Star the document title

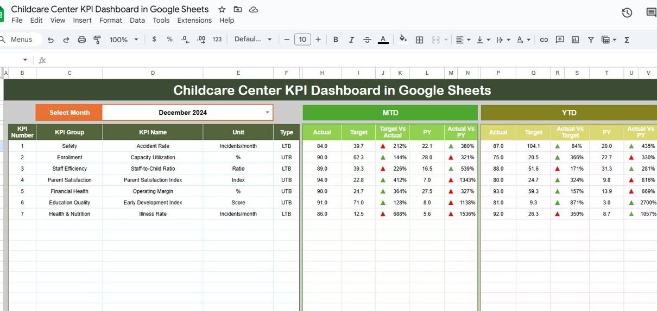point(222,10)
